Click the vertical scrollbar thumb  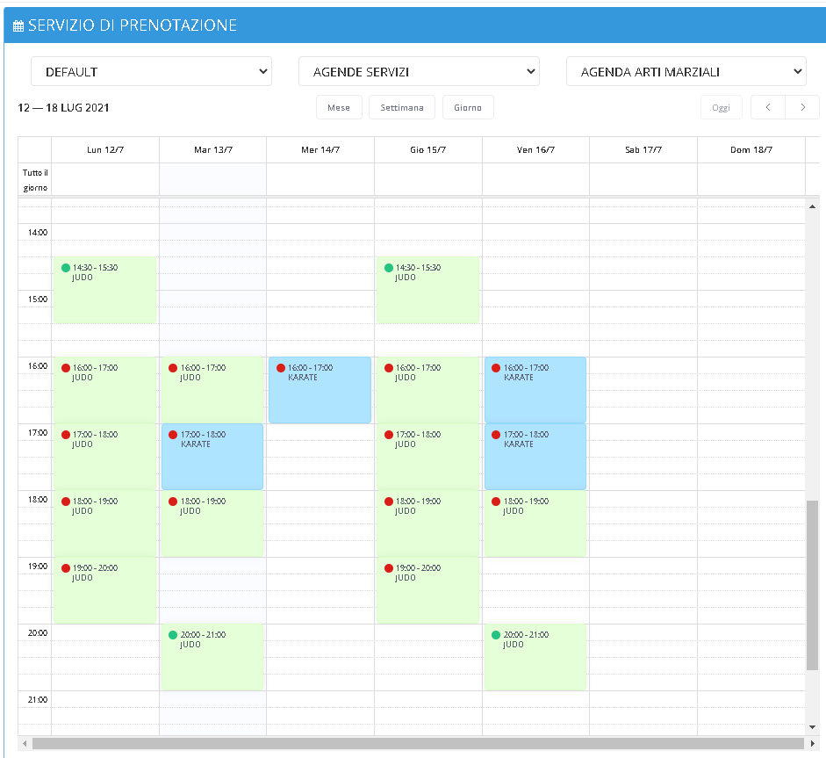point(812,584)
